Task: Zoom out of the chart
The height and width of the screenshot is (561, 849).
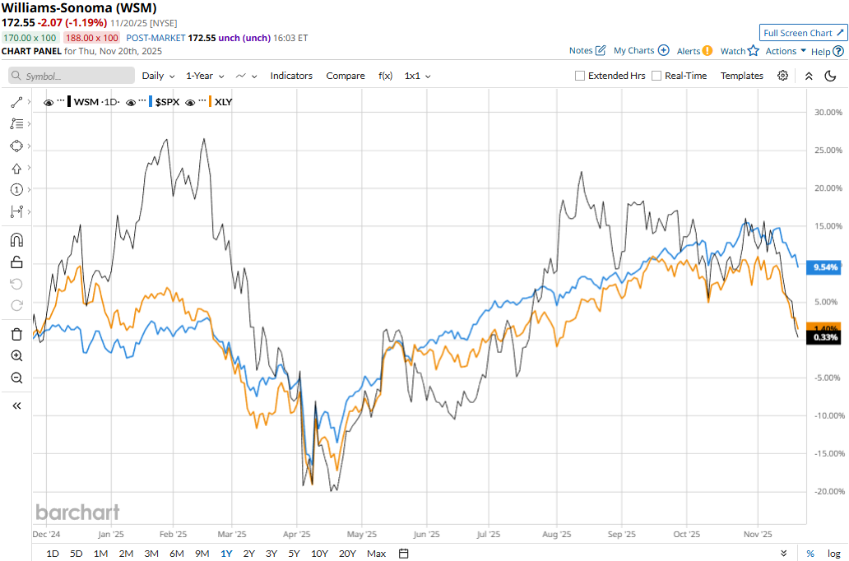Action: (16, 378)
